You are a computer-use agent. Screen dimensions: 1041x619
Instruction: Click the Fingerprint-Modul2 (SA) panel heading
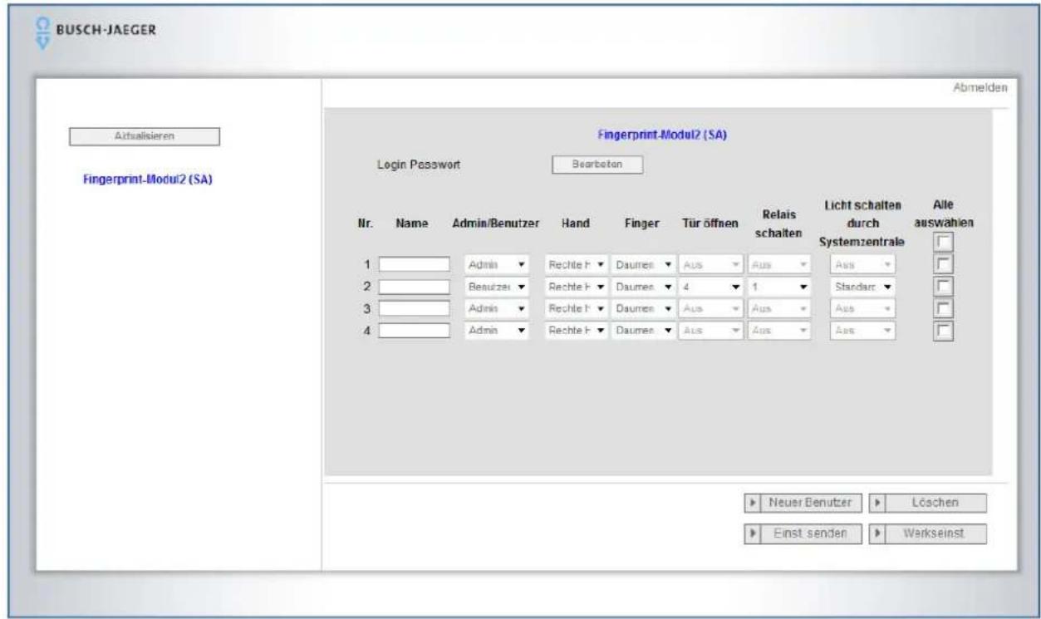[663, 135]
